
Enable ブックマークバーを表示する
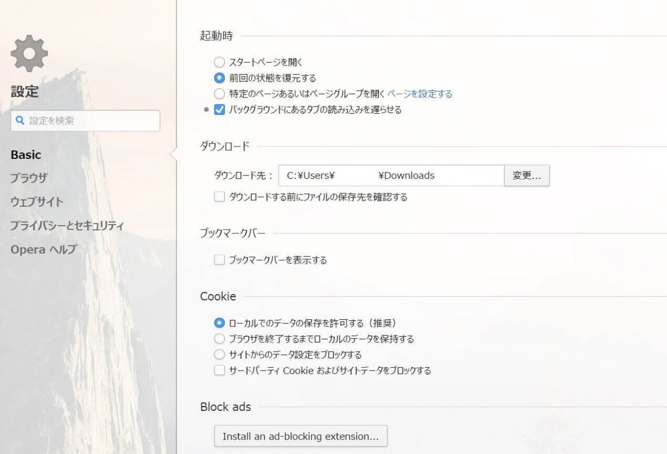(x=219, y=259)
